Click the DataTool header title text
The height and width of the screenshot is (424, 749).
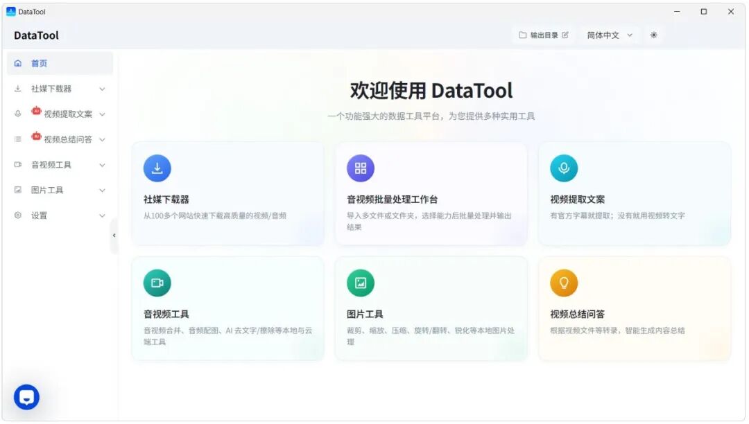point(36,35)
